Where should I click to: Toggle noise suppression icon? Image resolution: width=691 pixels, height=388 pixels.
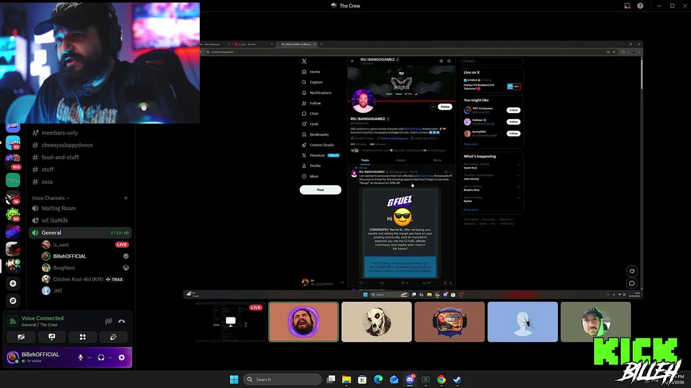109,321
